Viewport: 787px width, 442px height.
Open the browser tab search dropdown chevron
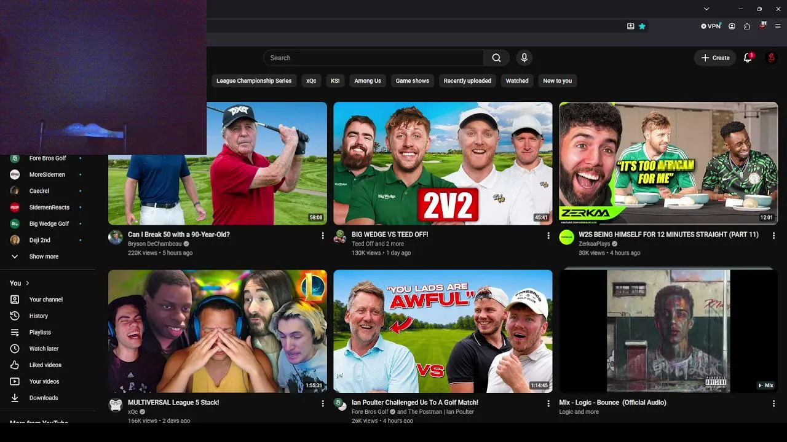pyautogui.click(x=706, y=9)
